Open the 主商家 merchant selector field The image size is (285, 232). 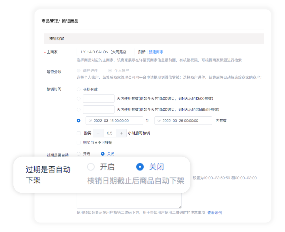click(x=105, y=52)
